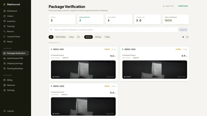Open DEMO-1001 package photo thumbnail

[x=83, y=70]
